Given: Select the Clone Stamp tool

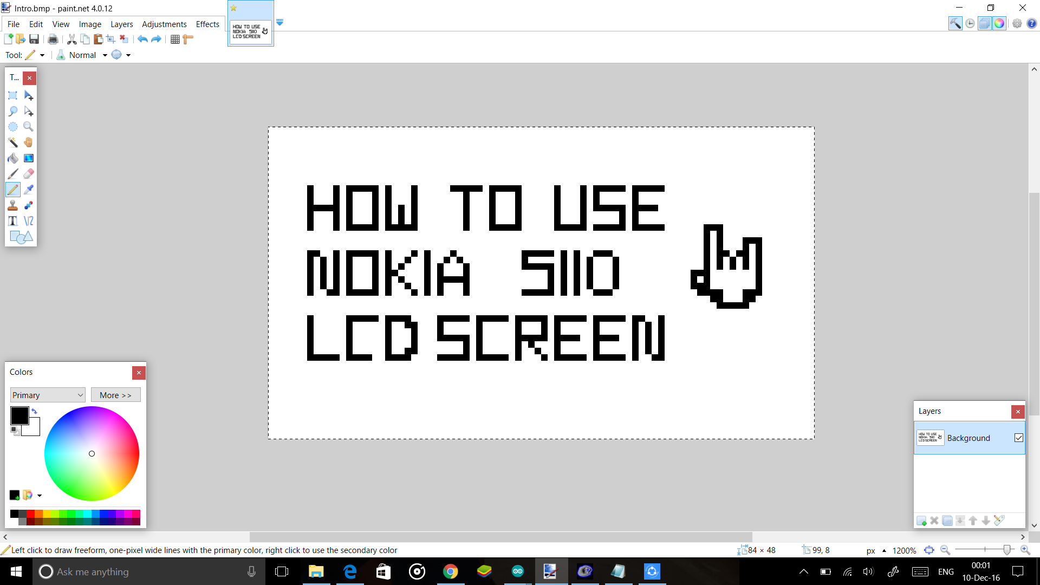Looking at the screenshot, I should (13, 205).
